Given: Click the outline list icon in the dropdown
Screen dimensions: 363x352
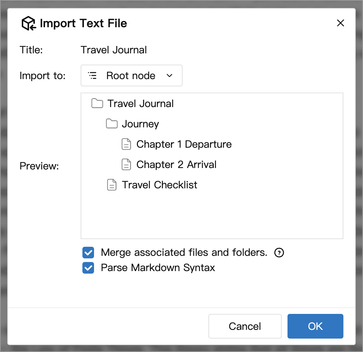Looking at the screenshot, I should pos(92,75).
